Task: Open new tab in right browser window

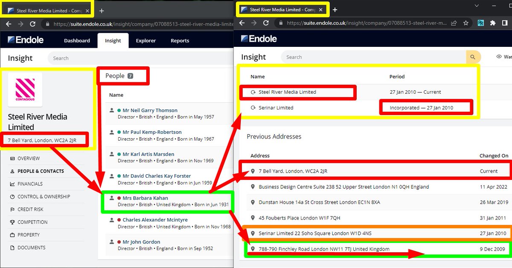Action: 335,9
